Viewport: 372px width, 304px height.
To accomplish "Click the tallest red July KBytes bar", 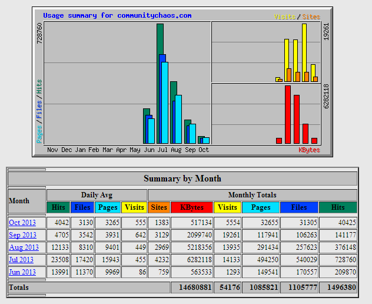I will pyautogui.click(x=288, y=114).
